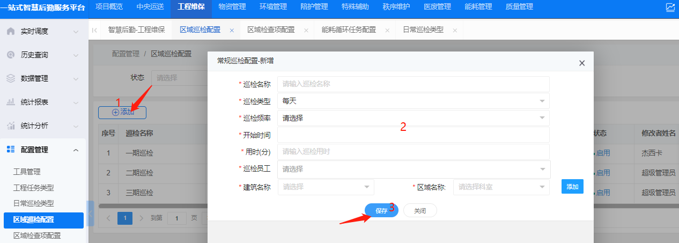The width and height of the screenshot is (679, 243).
Task: Switch to 项目概览 top menu
Action: [x=109, y=7]
